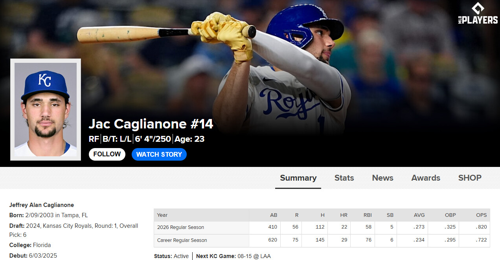Click the Born 2/09/2003 in Tampa line
Image resolution: width=500 pixels, height=260 pixels.
(49, 215)
